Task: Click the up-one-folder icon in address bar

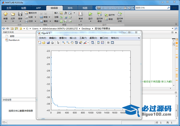Action: [x=12, y=28]
